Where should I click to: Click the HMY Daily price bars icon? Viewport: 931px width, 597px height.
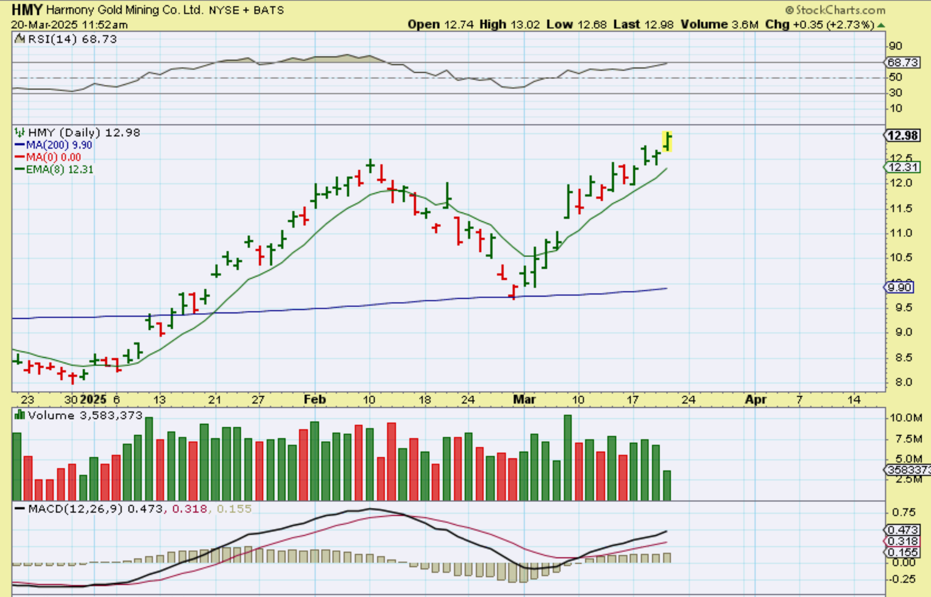click(x=20, y=133)
